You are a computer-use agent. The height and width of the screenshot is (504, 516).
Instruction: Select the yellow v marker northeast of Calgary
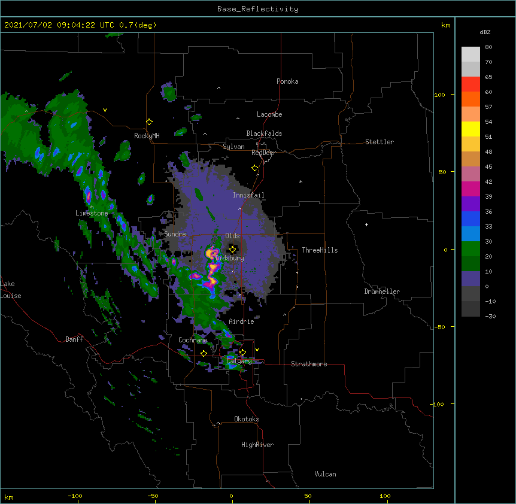click(257, 350)
